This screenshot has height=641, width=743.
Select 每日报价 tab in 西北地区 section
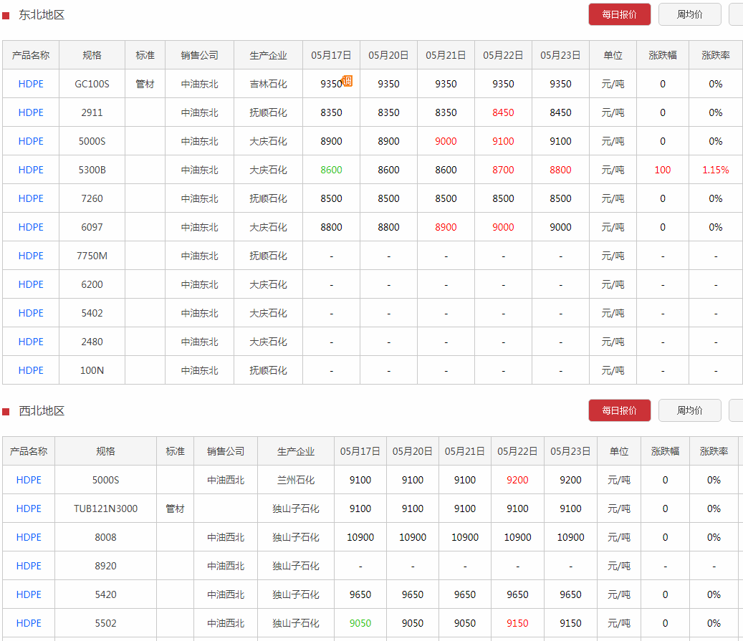(x=619, y=411)
